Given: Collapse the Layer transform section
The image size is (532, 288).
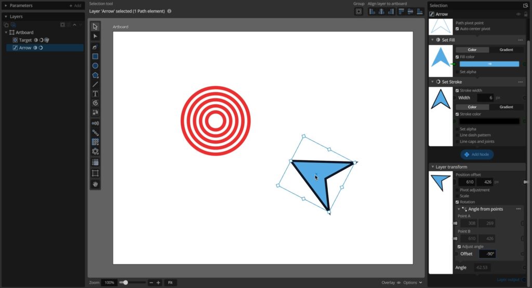Looking at the screenshot, I should (x=432, y=167).
